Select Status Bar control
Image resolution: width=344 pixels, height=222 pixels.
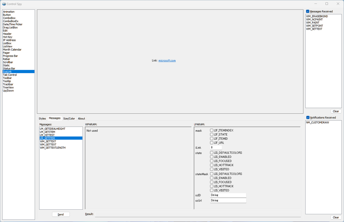tap(19, 68)
